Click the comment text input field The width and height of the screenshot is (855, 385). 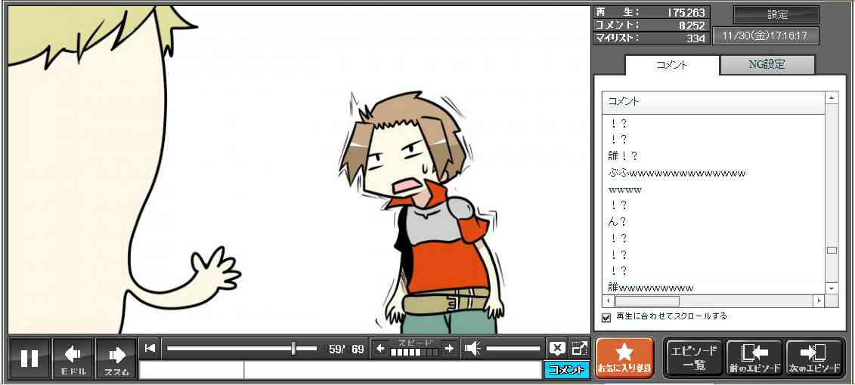(392, 370)
